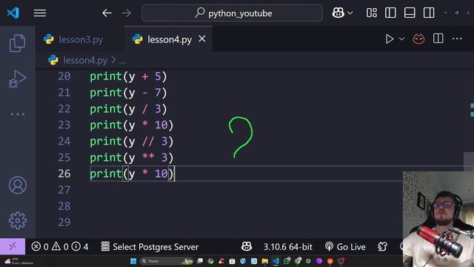Place the cursor on line 26 print(y * 10)

point(132,174)
